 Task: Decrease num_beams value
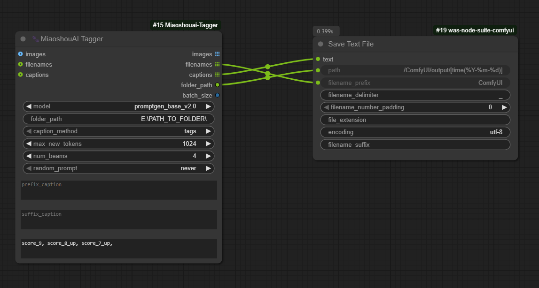[x=29, y=156]
